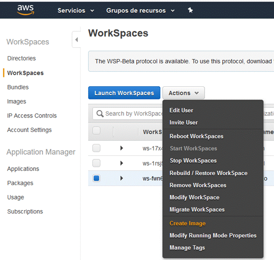
Task: Select Remove WorkSpaces menu entry
Action: click(198, 185)
